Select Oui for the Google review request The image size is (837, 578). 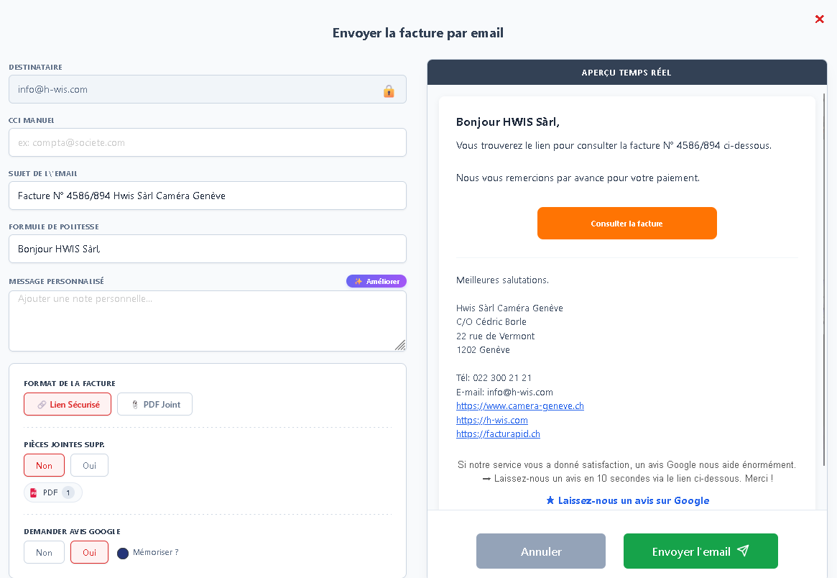89,553
